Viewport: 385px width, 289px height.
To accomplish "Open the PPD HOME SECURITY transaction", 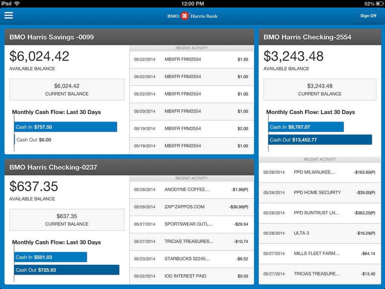I will tap(320, 193).
